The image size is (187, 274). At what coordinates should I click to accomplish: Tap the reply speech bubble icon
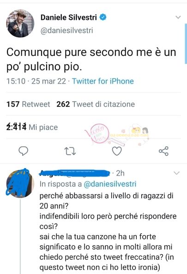(23, 151)
